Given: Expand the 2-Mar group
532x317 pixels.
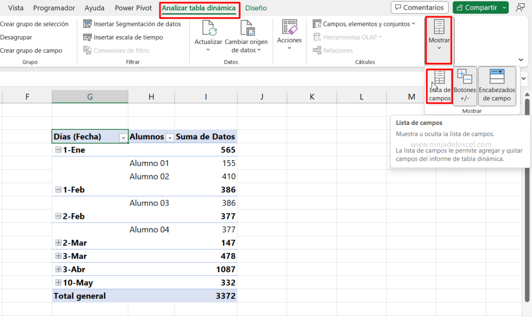Looking at the screenshot, I should tap(58, 242).
